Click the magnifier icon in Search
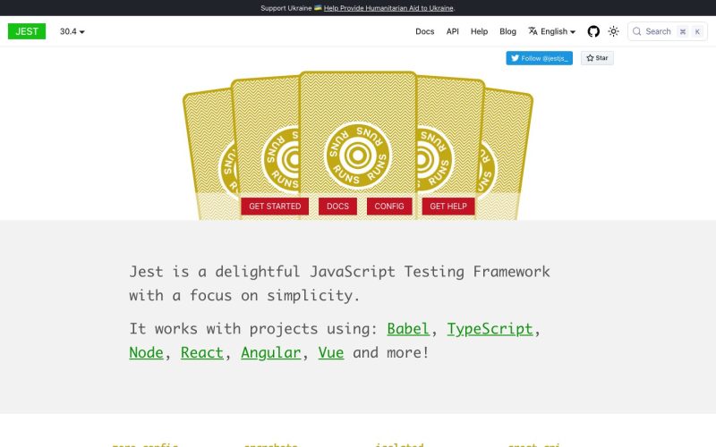 point(636,31)
